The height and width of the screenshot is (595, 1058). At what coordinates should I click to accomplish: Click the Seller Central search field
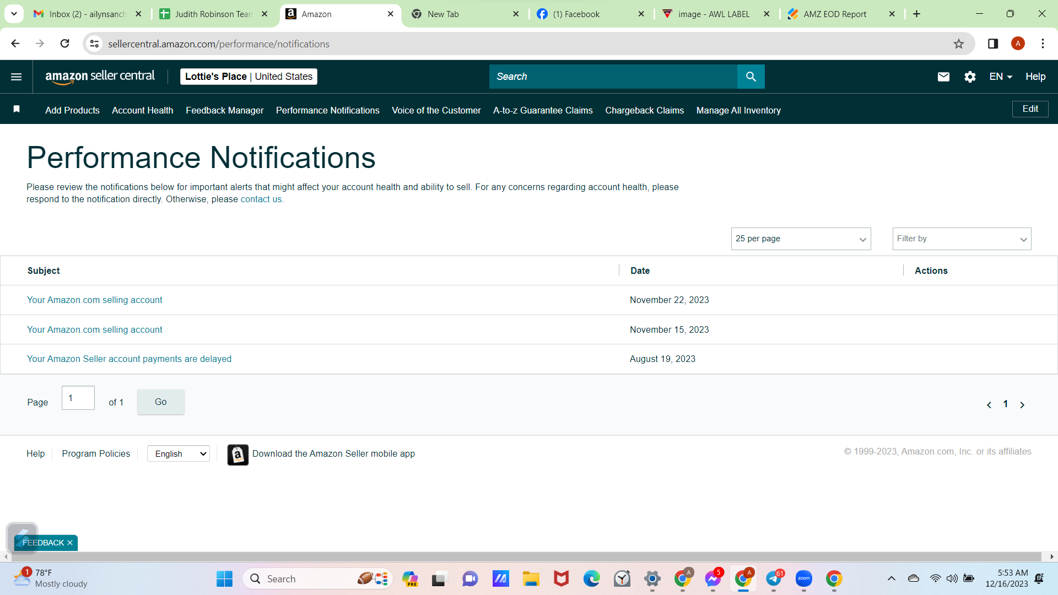(x=613, y=77)
